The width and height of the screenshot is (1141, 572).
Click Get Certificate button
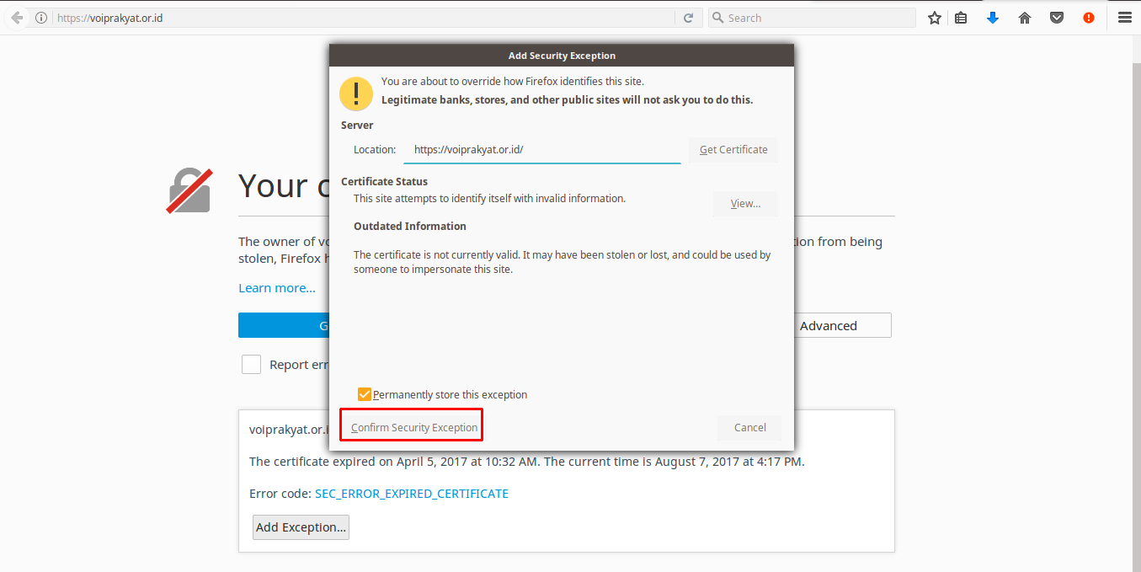pos(733,149)
